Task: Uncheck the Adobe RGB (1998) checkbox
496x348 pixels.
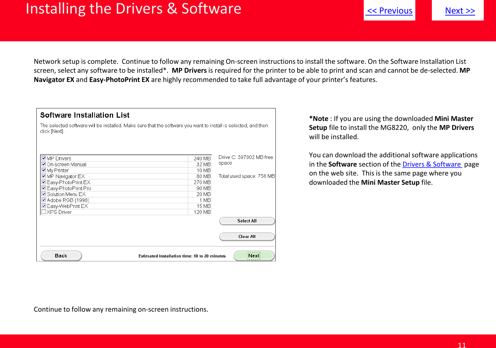Action: click(x=44, y=200)
